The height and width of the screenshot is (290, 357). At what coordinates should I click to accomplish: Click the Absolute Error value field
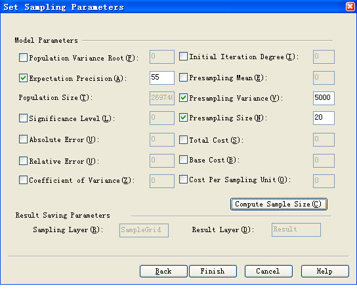click(162, 139)
